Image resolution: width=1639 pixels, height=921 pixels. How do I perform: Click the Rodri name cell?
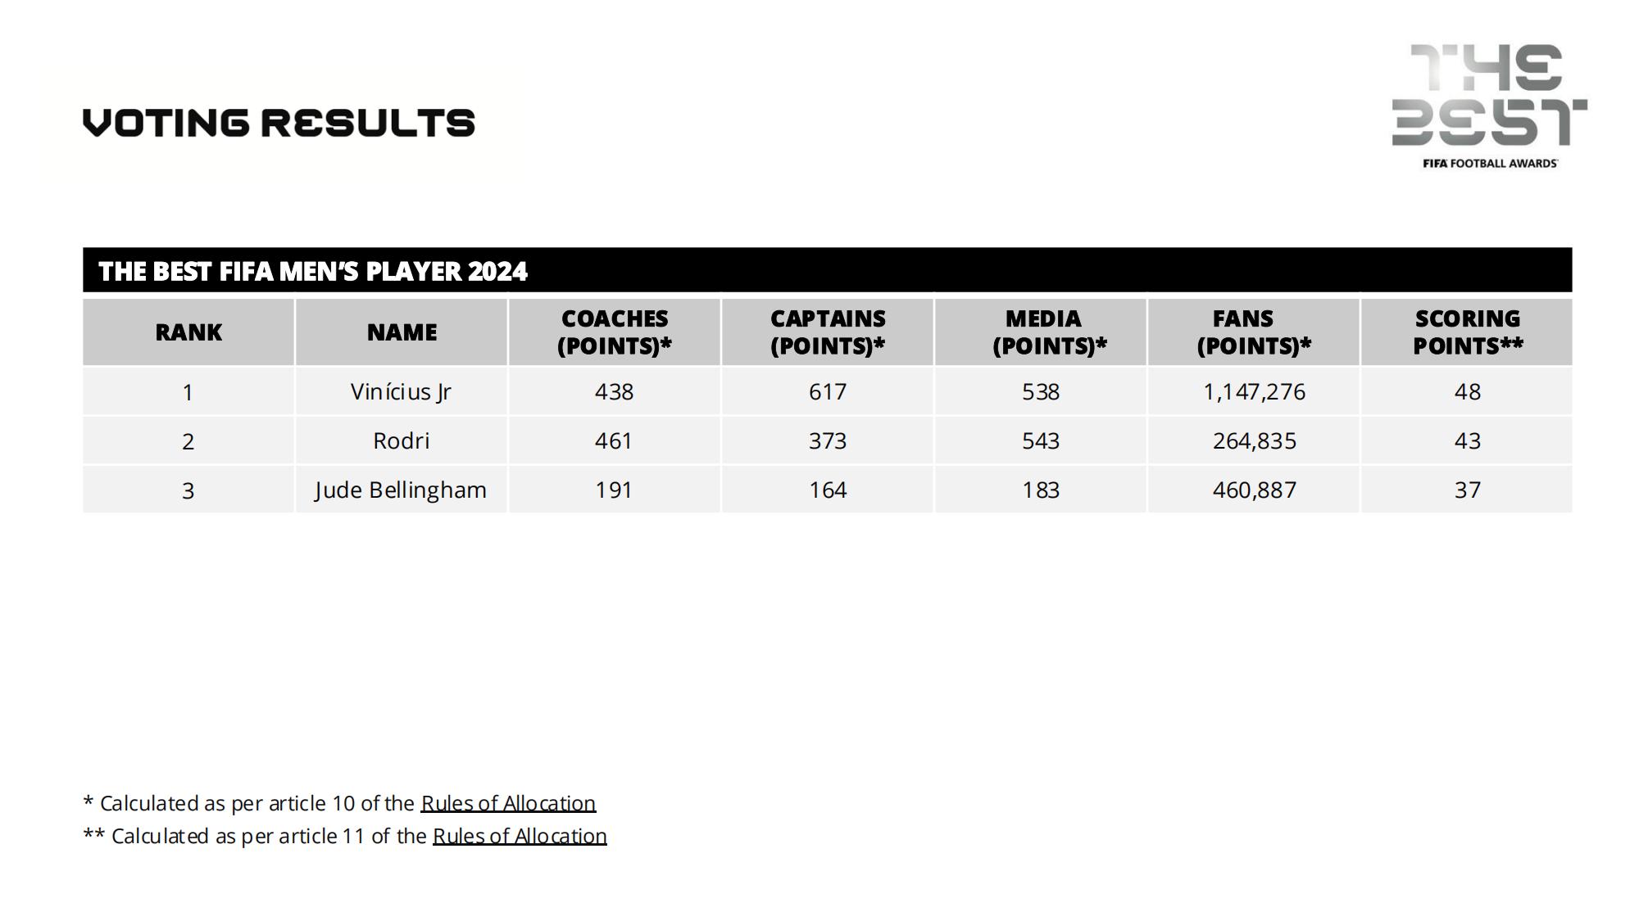click(x=401, y=441)
